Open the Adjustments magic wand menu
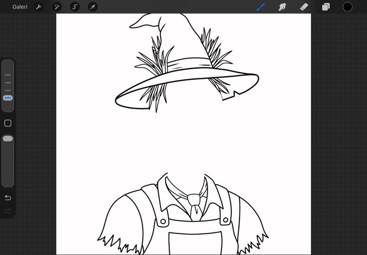The image size is (367, 255). [57, 7]
